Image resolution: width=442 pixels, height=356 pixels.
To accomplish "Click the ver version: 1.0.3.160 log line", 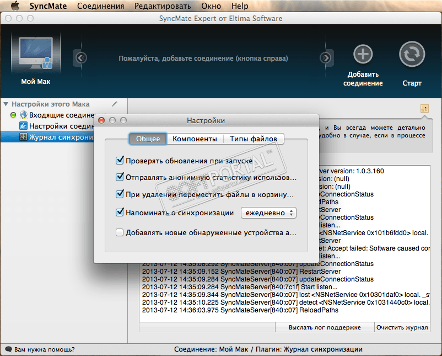I will (x=352, y=171).
